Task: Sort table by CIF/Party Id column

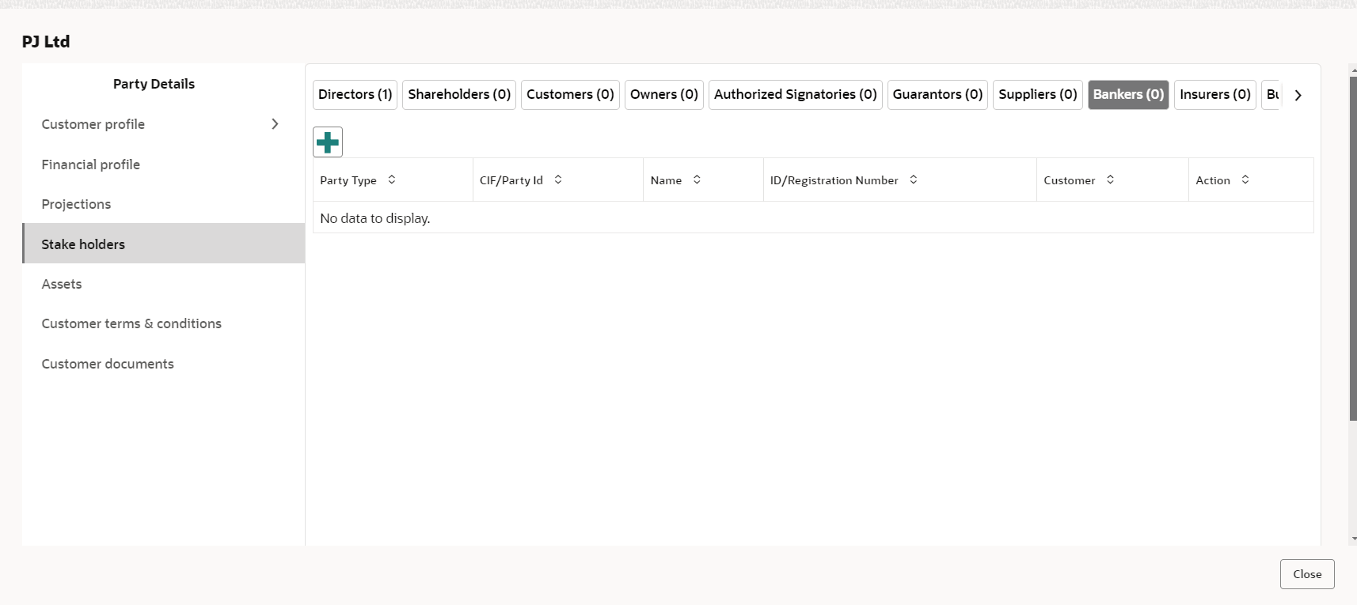Action: [x=558, y=180]
